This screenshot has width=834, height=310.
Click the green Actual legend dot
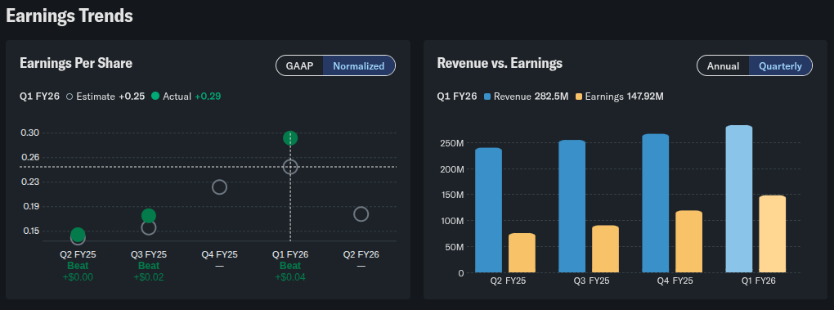[155, 97]
